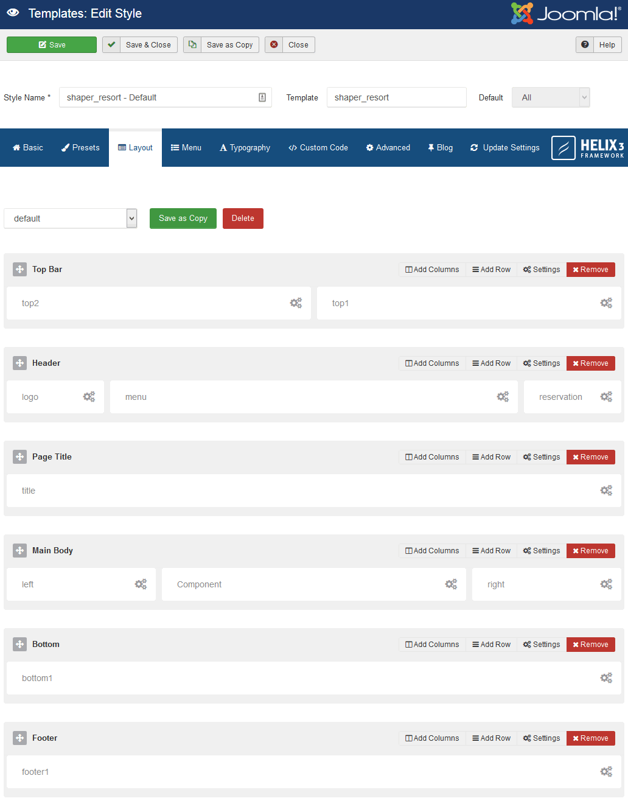Open settings gear for reservation column
The image size is (628, 801).
(606, 397)
